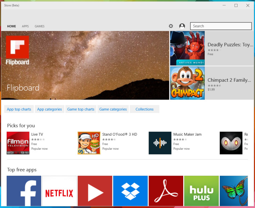Switch to the HOME tab

pyautogui.click(x=11, y=26)
